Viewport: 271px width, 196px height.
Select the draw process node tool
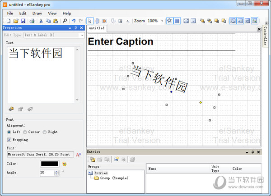[97, 21]
